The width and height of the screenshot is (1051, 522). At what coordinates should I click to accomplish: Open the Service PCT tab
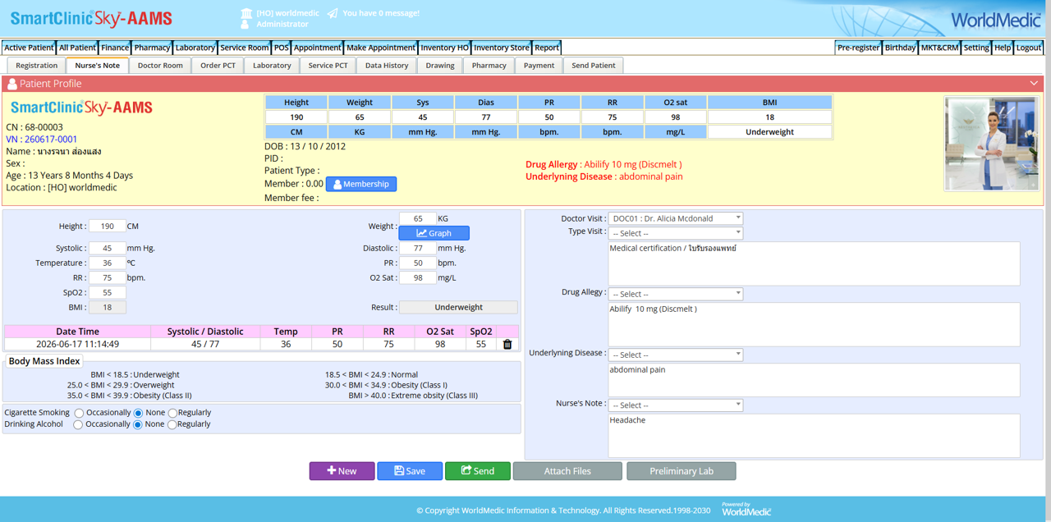[328, 66]
